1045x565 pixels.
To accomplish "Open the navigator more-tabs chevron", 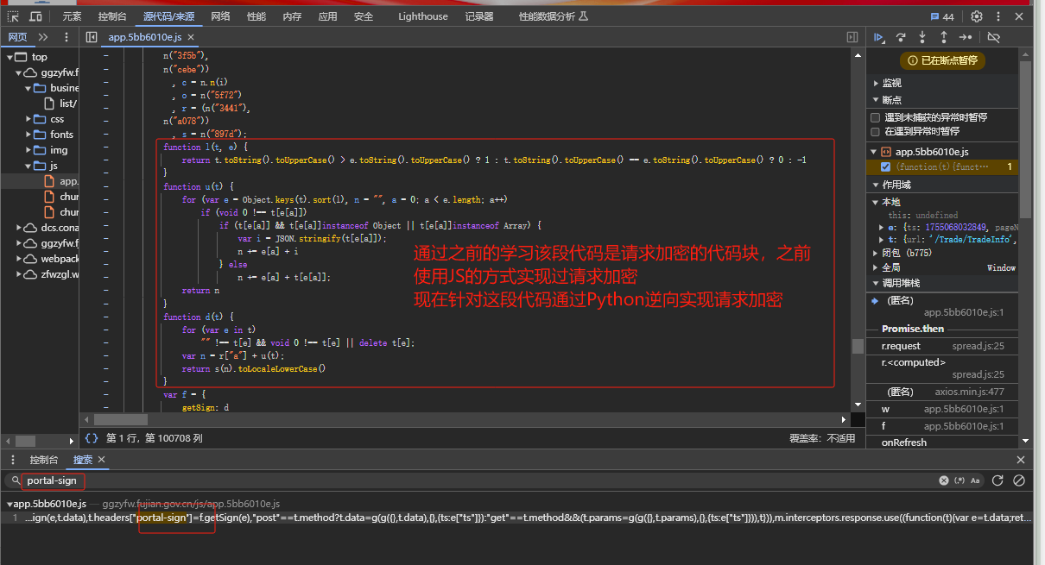I will 43,37.
